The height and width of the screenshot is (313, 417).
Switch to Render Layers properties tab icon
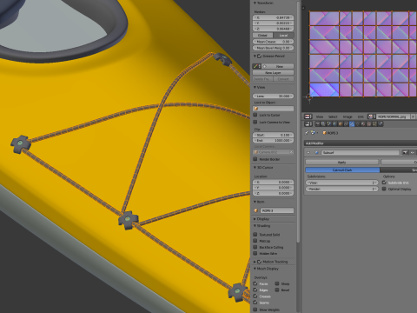point(323,124)
